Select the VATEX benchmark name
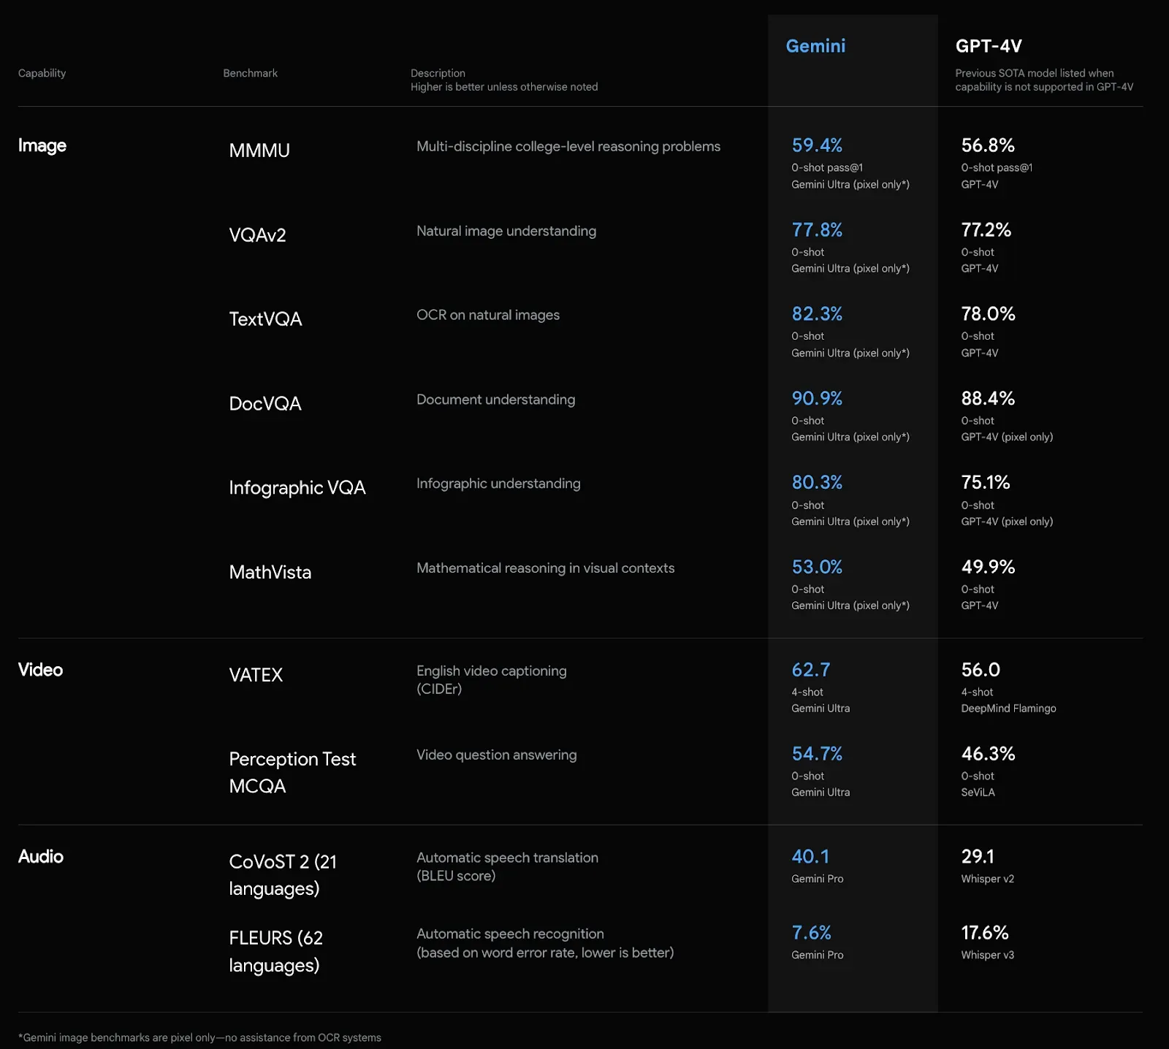 [256, 675]
